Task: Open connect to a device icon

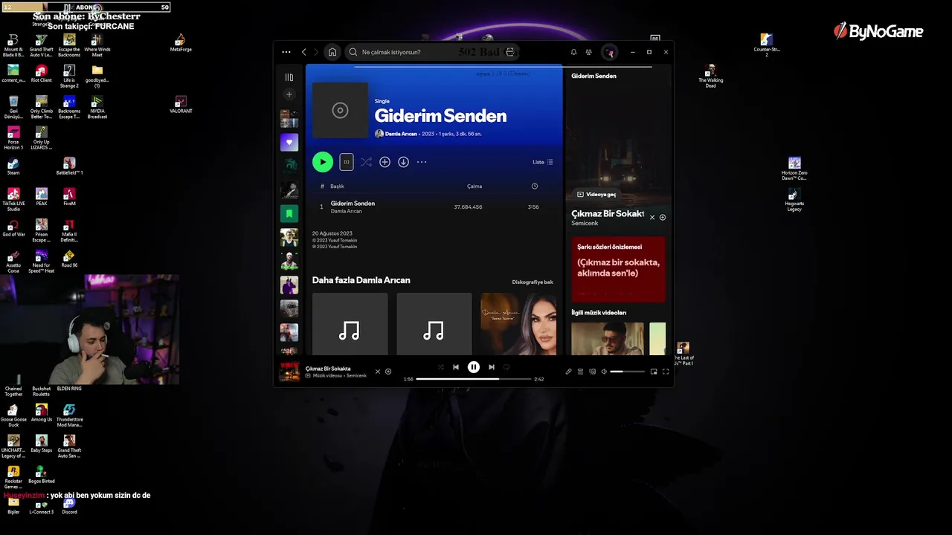Action: 593,372
